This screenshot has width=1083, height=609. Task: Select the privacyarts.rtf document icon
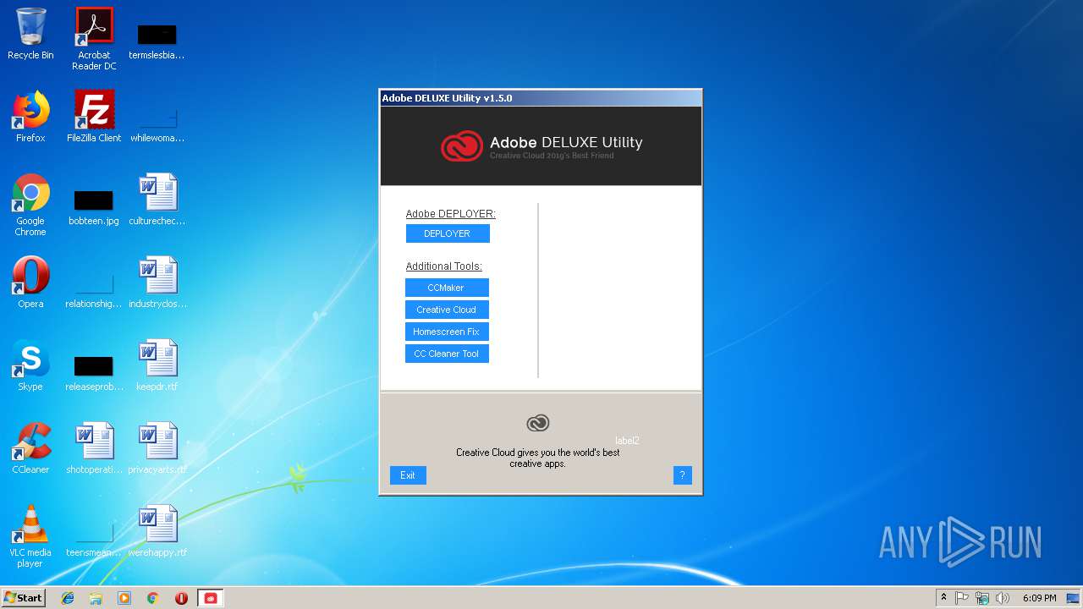coord(157,448)
